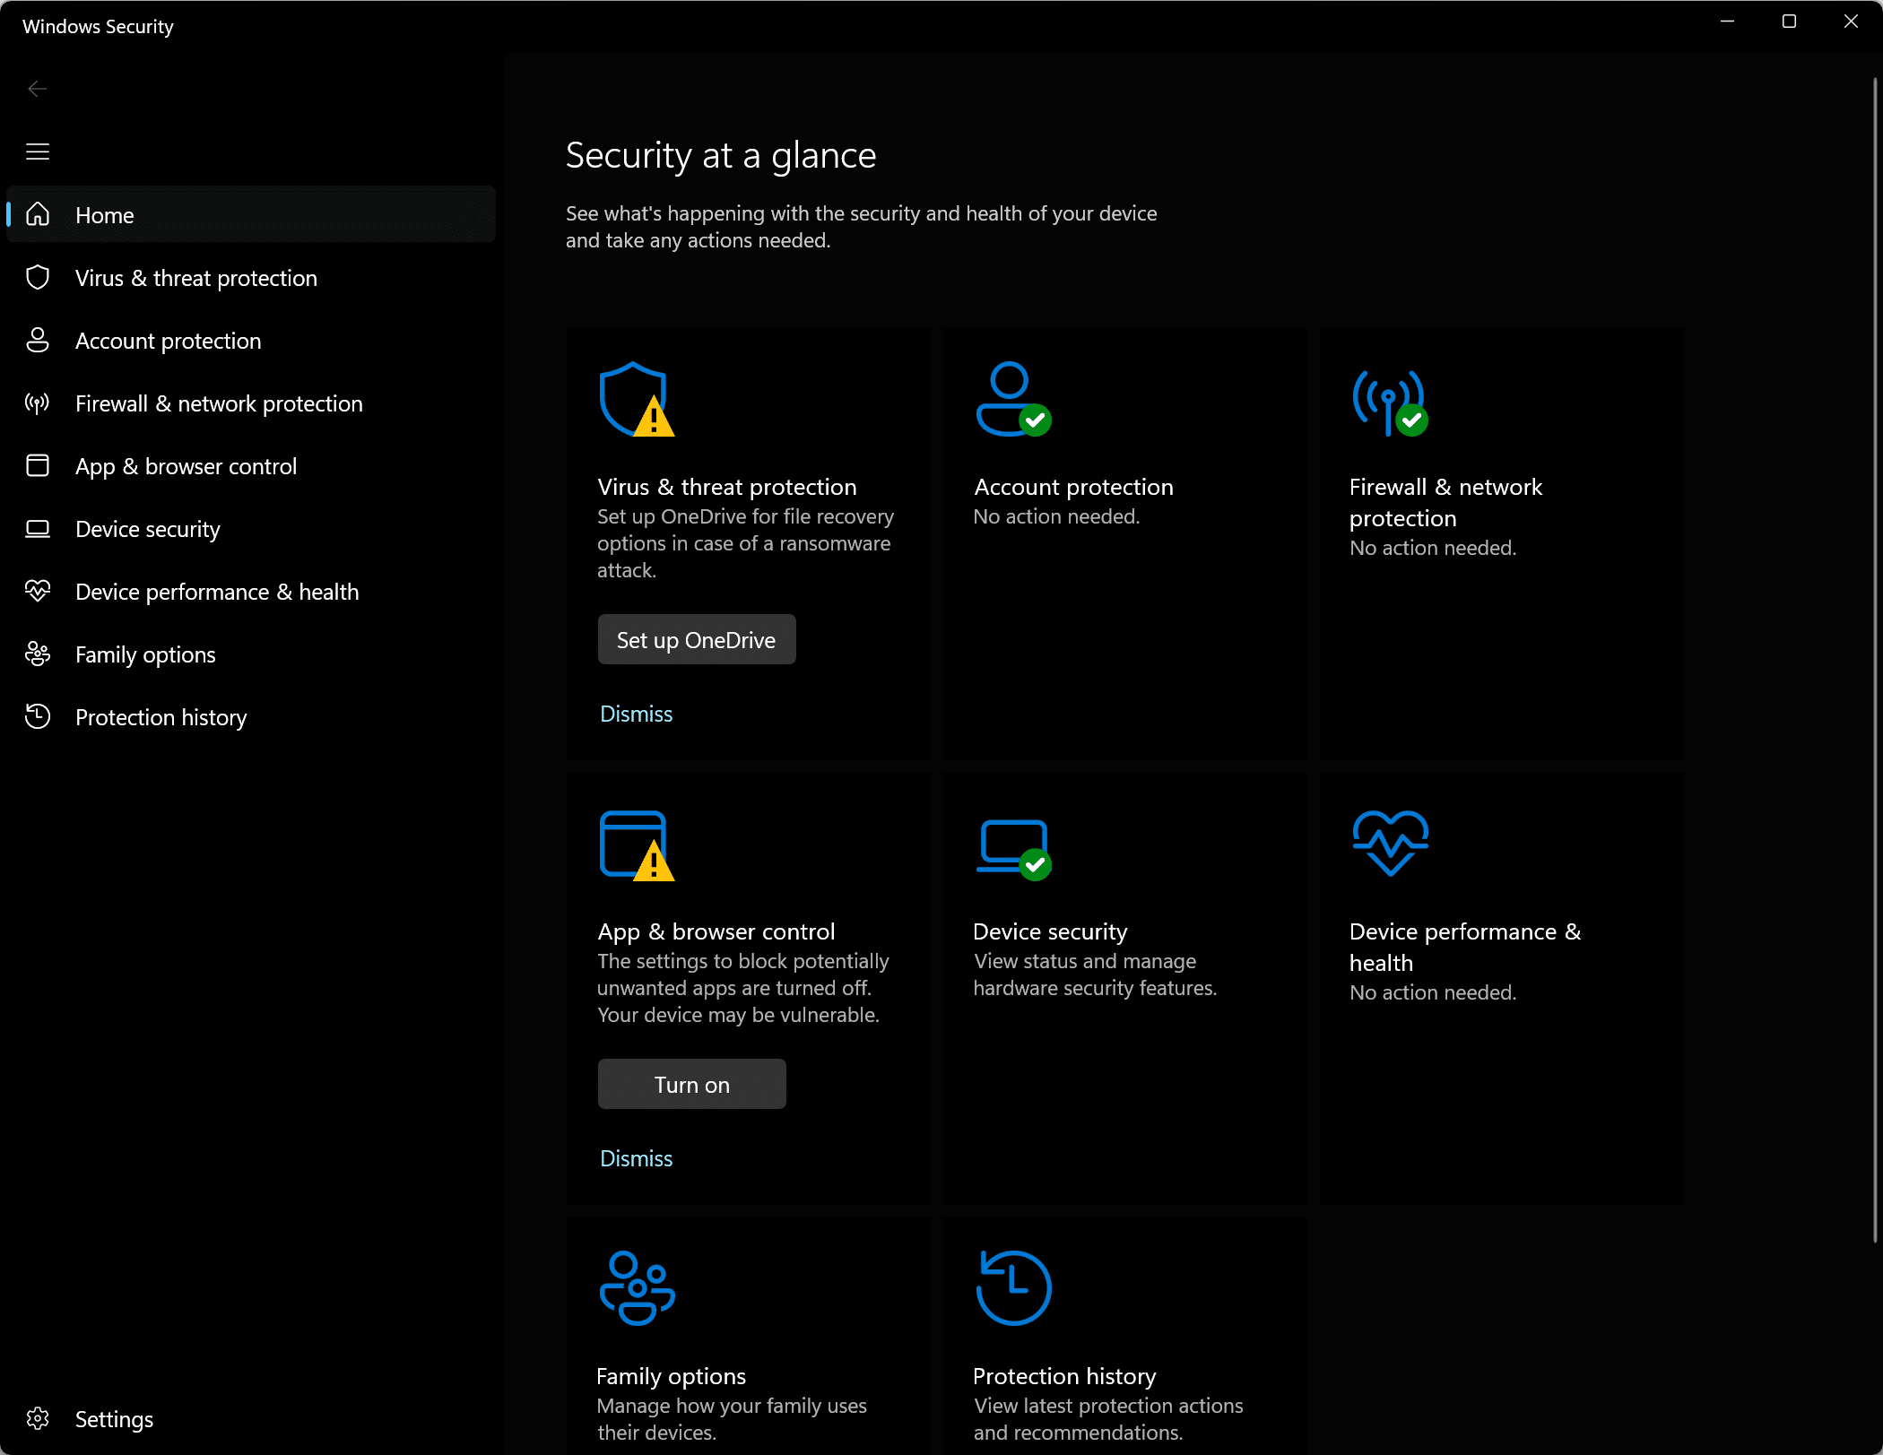Click the Protection history card title
The image size is (1883, 1455).
click(x=1064, y=1376)
